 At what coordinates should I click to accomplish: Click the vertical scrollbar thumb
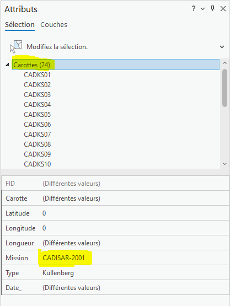pyautogui.click(x=224, y=88)
